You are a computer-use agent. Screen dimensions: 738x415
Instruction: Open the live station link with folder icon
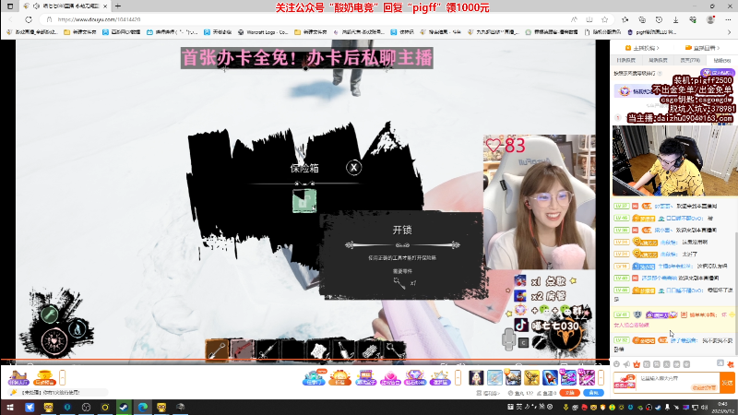702,48
